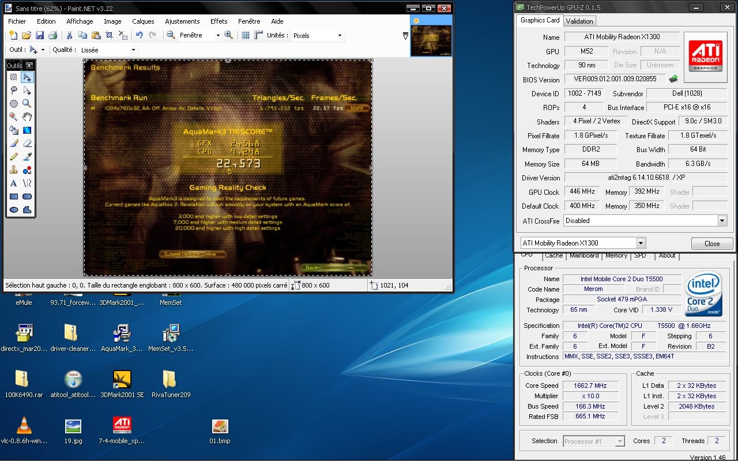Paste using the clipboard icon

tap(96, 35)
